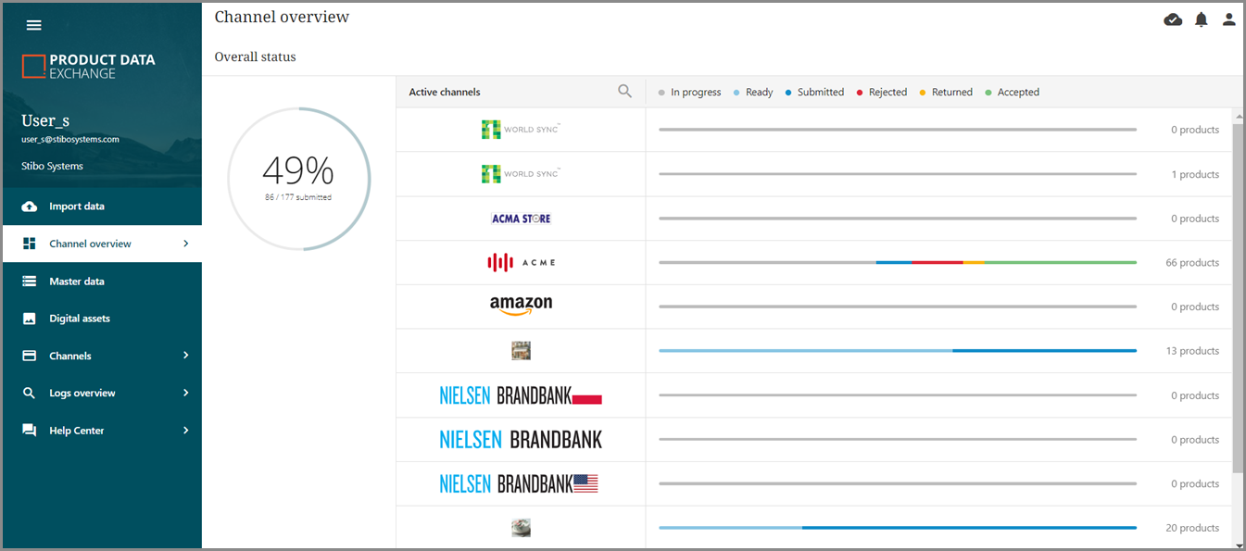Select the Master data menu item
The height and width of the screenshot is (551, 1246).
pos(77,282)
